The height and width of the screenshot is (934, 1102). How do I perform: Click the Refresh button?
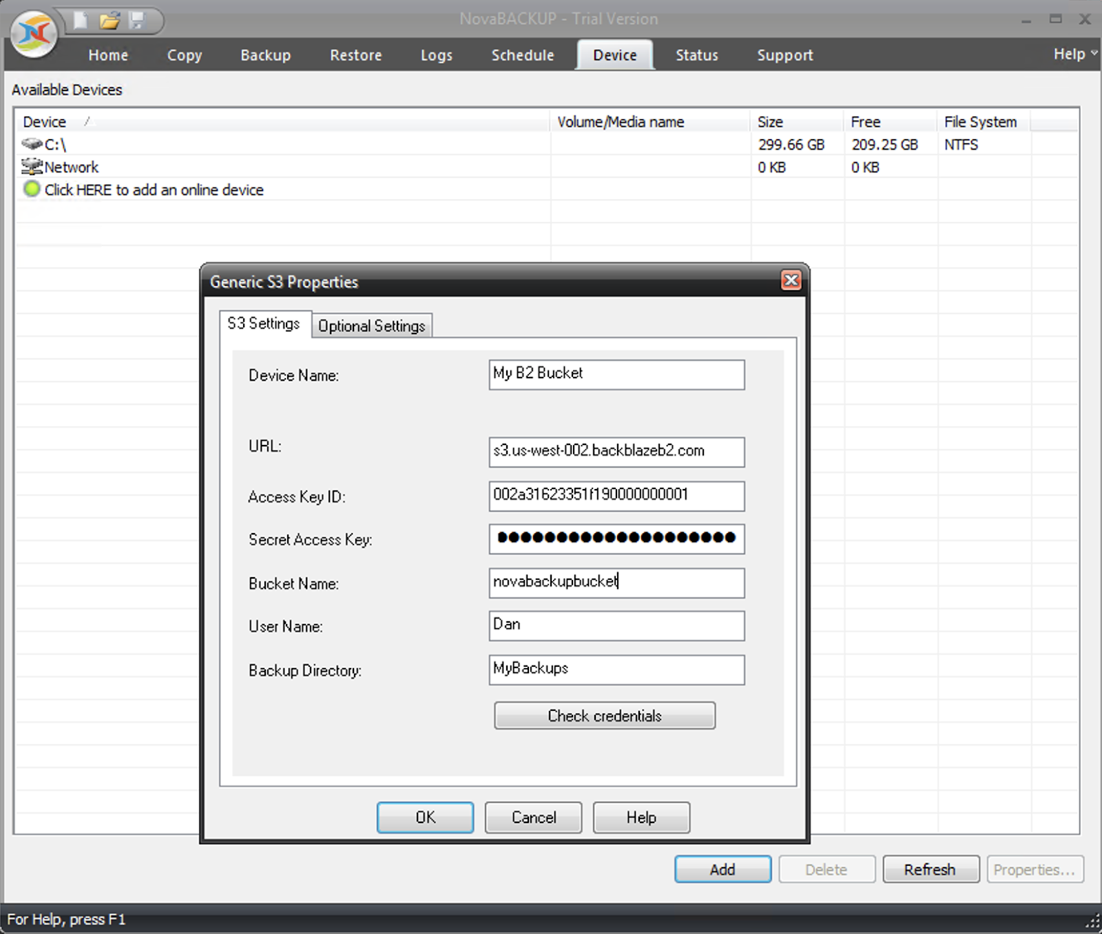coord(931,869)
